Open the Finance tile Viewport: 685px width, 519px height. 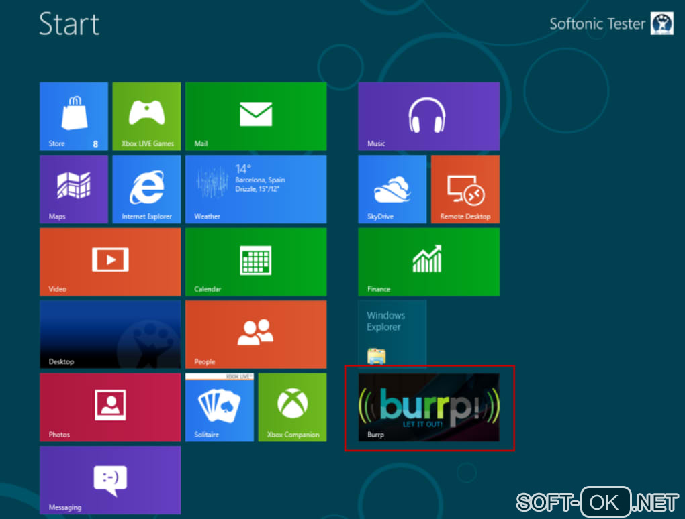[428, 262]
